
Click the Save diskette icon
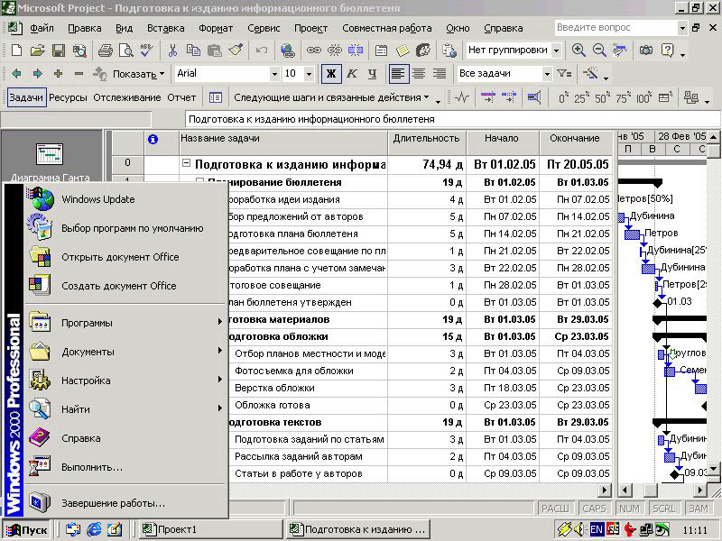click(59, 50)
